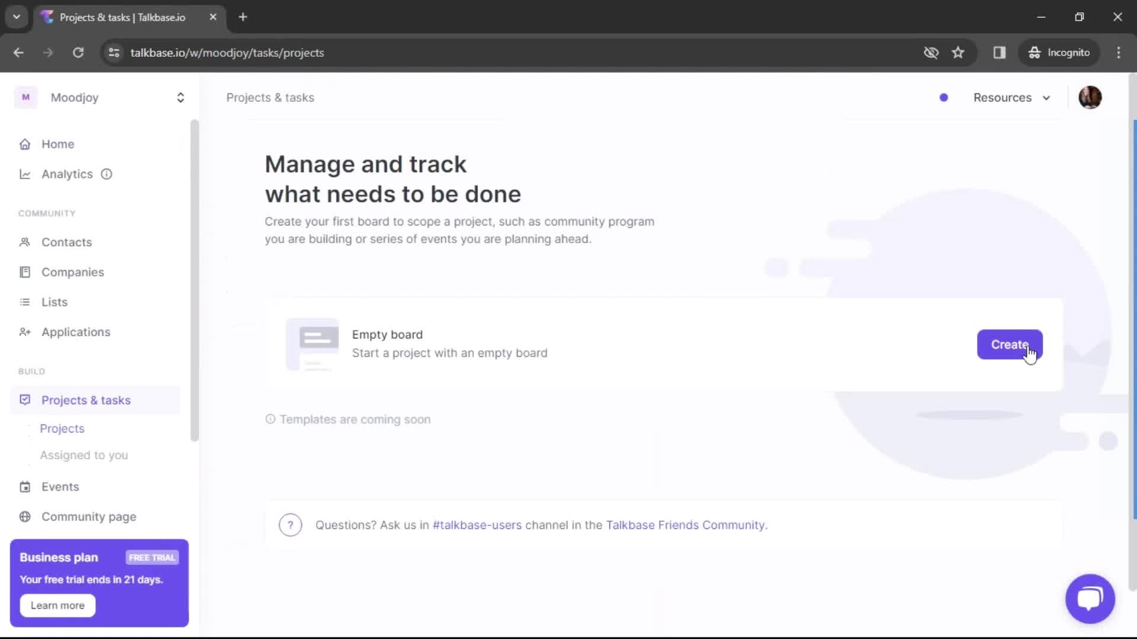This screenshot has height=639, width=1137.
Task: Toggle the blocked cookies eye indicator
Action: pyautogui.click(x=932, y=53)
